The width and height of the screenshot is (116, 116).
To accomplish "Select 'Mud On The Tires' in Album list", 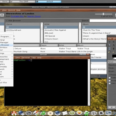I will click(99, 30).
